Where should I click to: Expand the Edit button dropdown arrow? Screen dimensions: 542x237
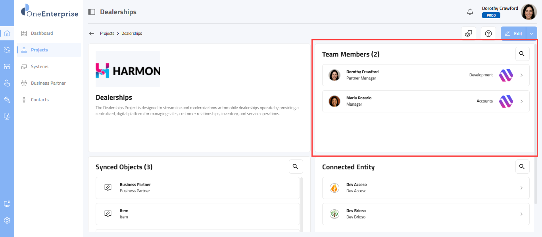point(531,34)
